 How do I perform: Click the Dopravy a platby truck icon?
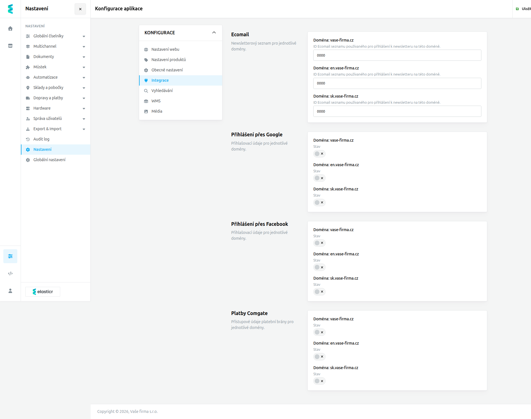pos(28,98)
